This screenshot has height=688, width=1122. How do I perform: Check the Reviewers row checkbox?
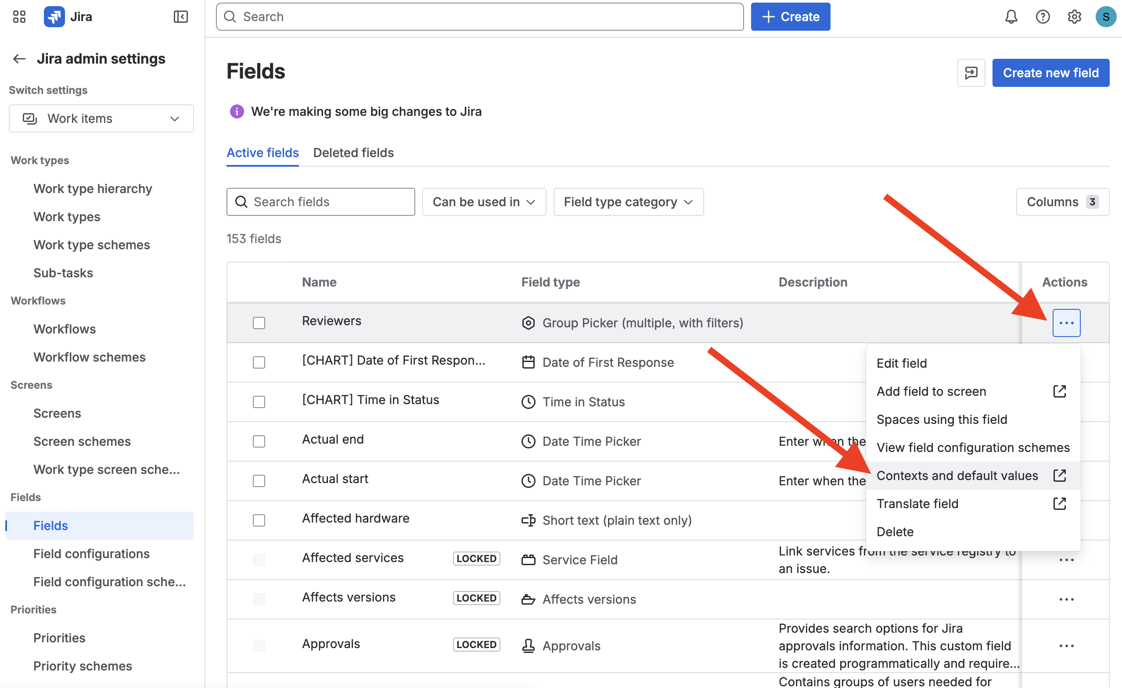(x=259, y=322)
